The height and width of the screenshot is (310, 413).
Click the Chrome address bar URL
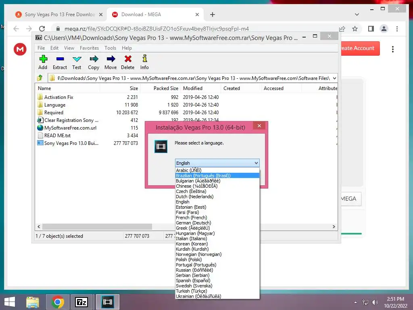pyautogui.click(x=156, y=29)
